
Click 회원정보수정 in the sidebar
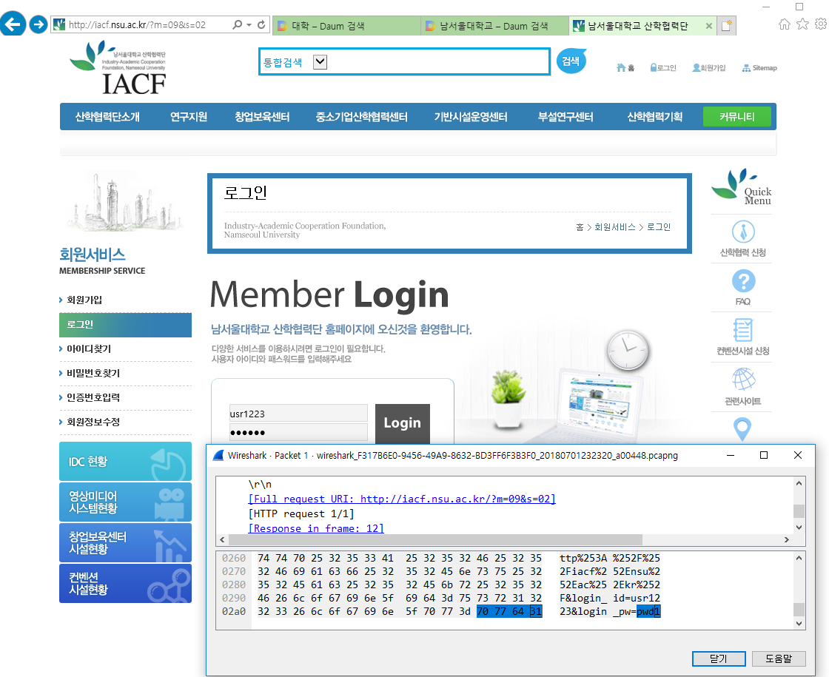pos(93,422)
